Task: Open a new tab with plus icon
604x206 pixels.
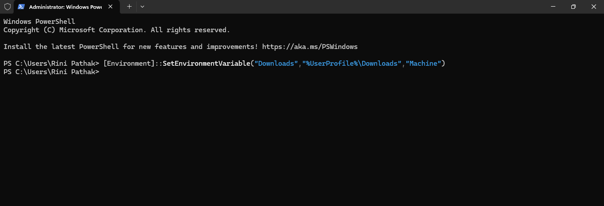Action: (129, 7)
